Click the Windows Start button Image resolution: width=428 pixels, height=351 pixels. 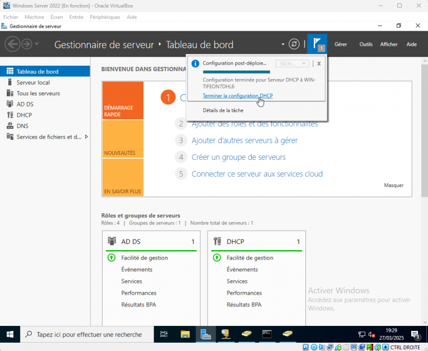10,334
